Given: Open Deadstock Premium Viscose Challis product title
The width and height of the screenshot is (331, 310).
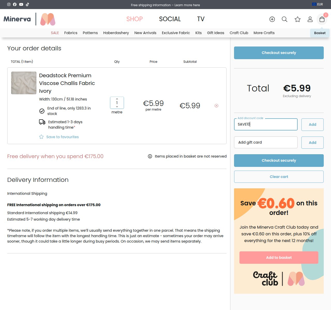Looking at the screenshot, I should click(67, 83).
